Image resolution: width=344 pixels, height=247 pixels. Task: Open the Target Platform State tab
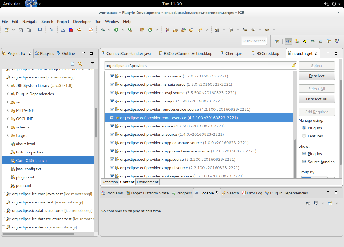click(x=147, y=193)
